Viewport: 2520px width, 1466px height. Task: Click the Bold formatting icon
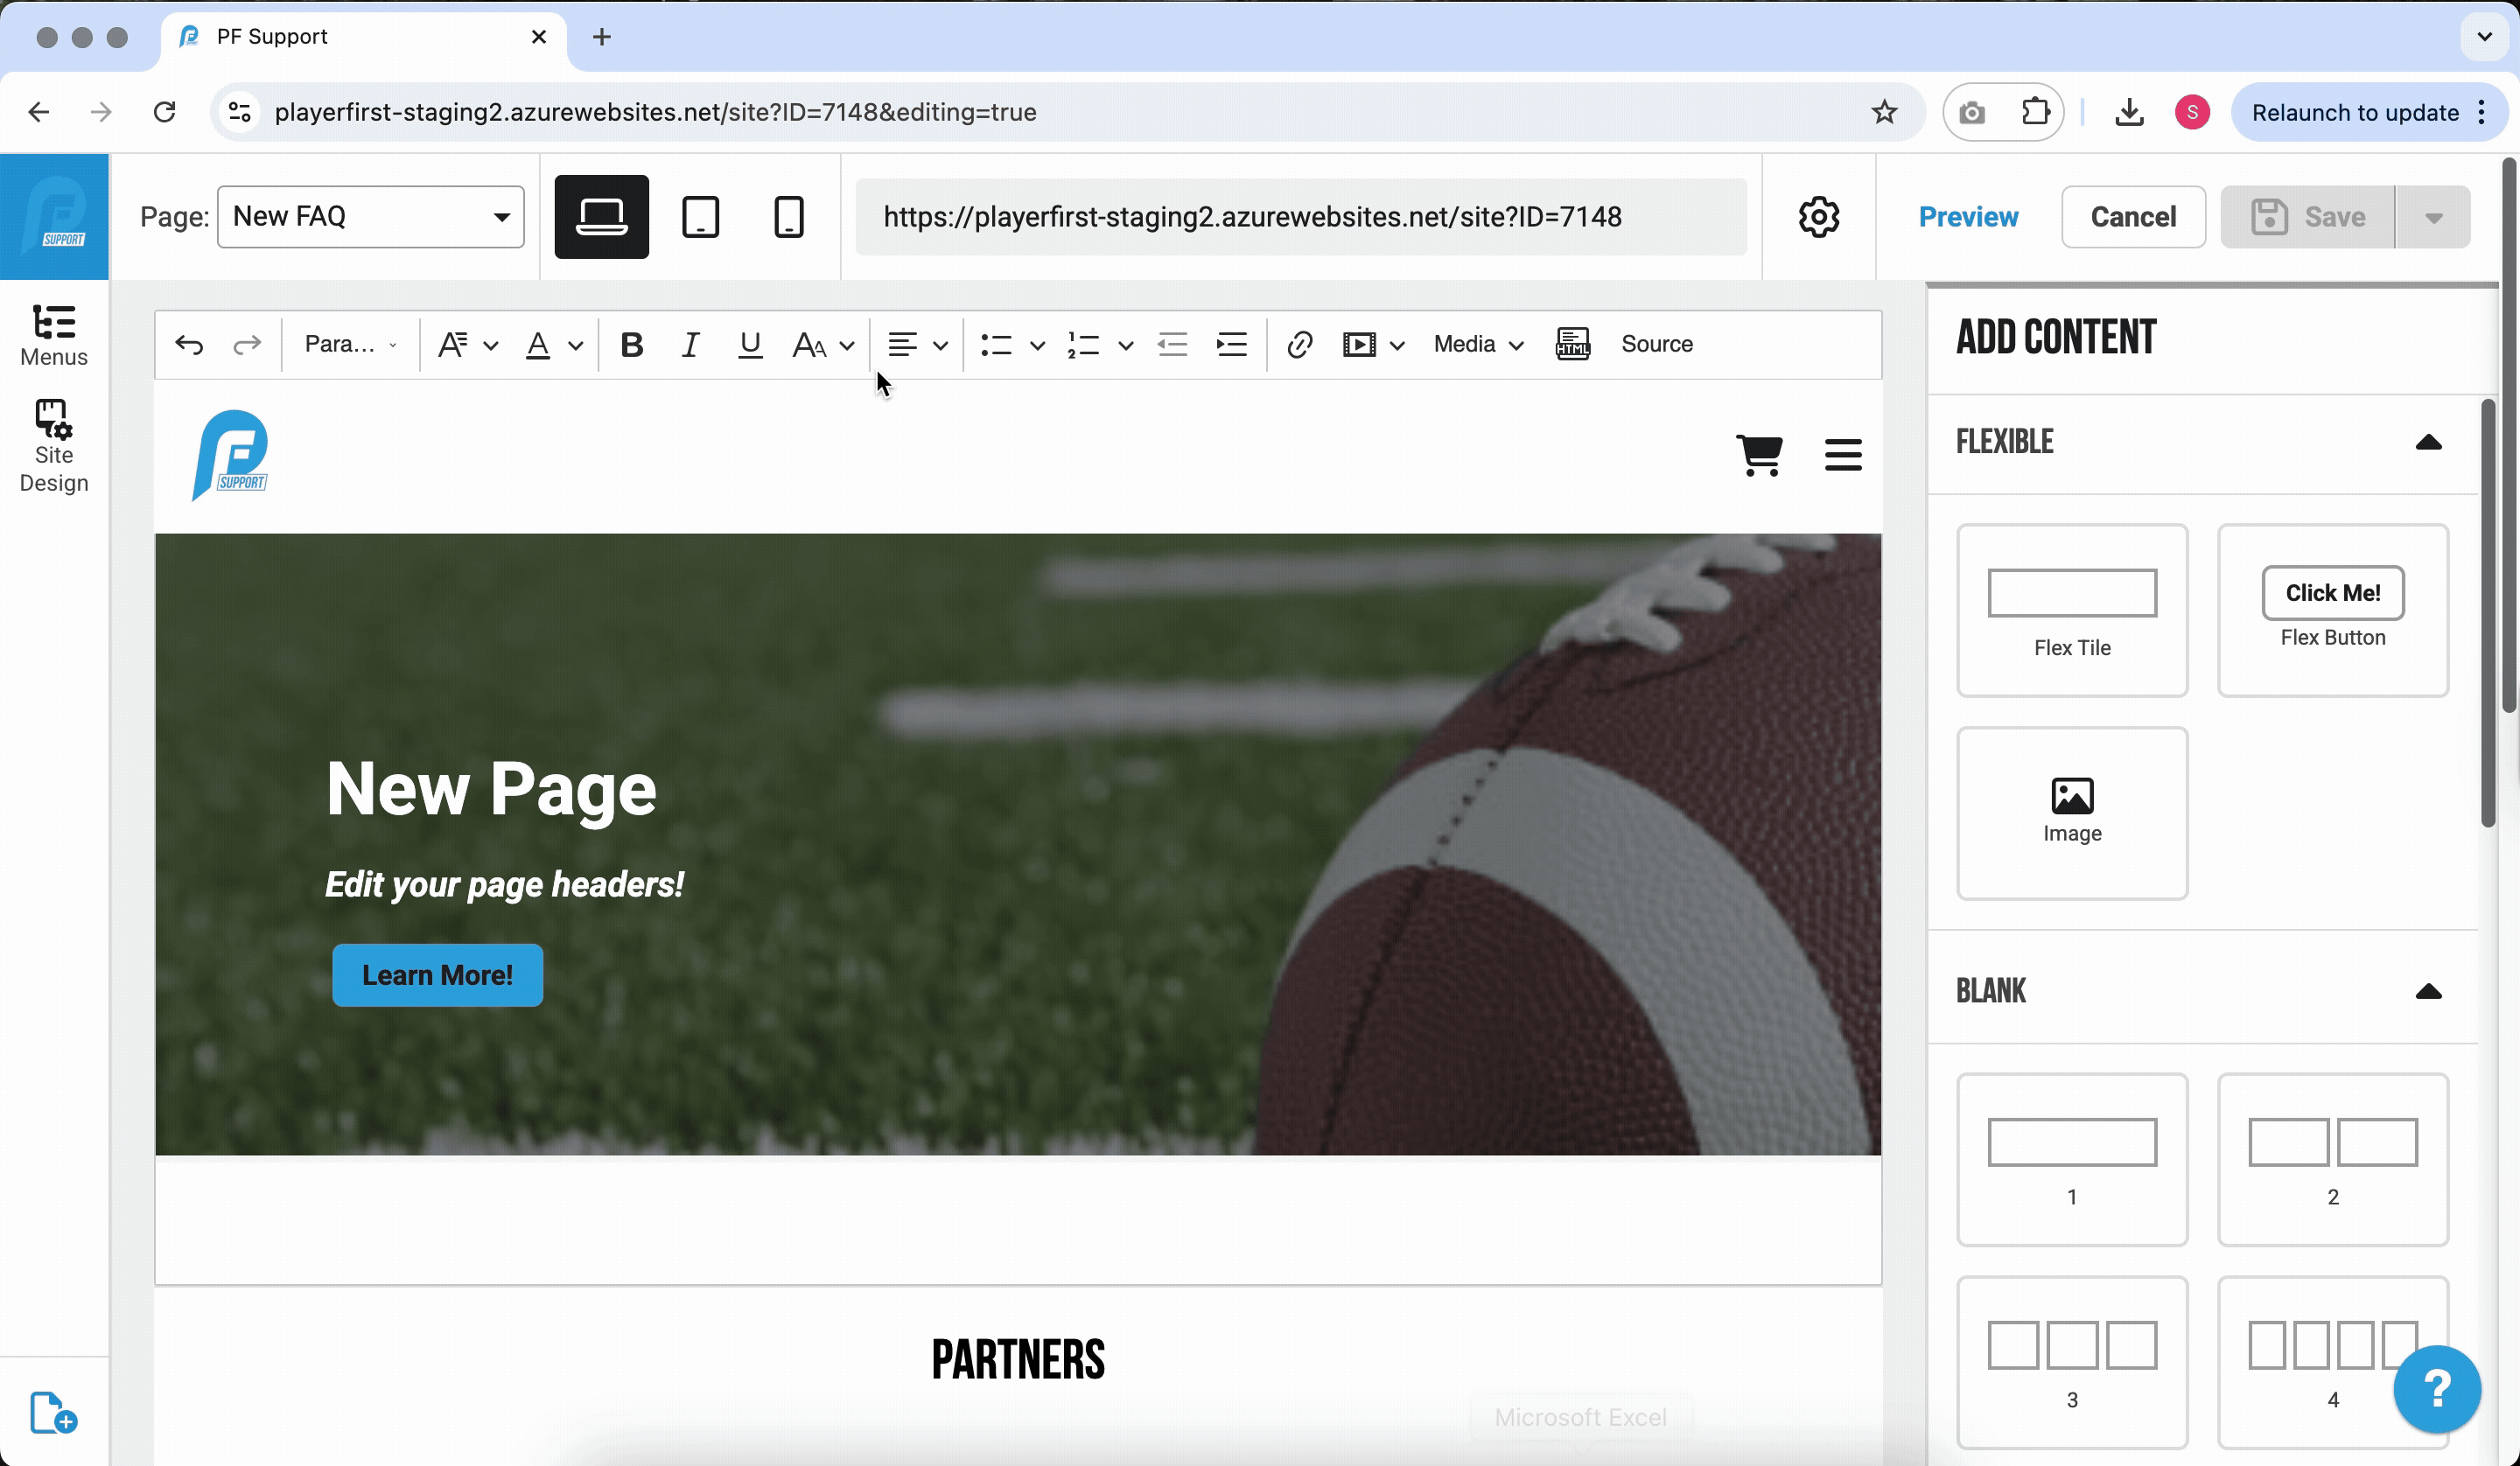(631, 345)
